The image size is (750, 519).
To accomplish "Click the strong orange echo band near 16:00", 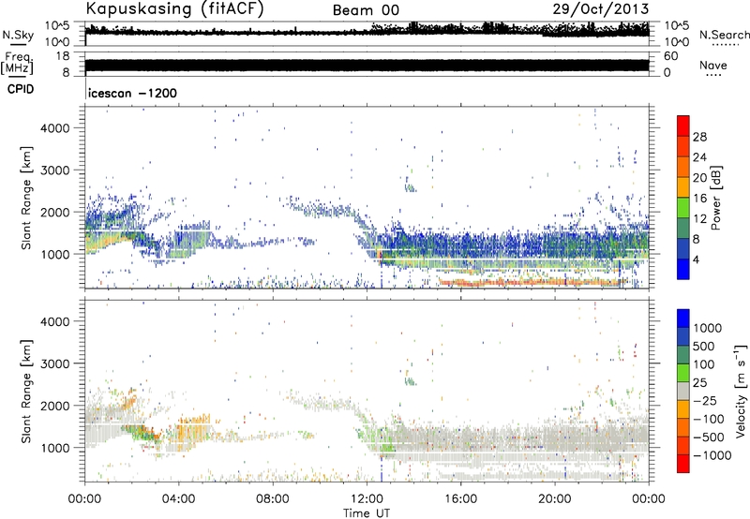I will coord(529,282).
